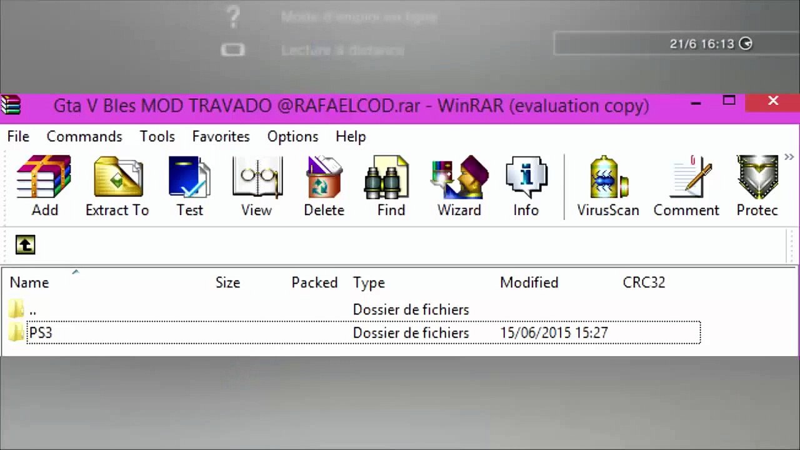
Task: Open the Favorites menu
Action: [x=221, y=136]
